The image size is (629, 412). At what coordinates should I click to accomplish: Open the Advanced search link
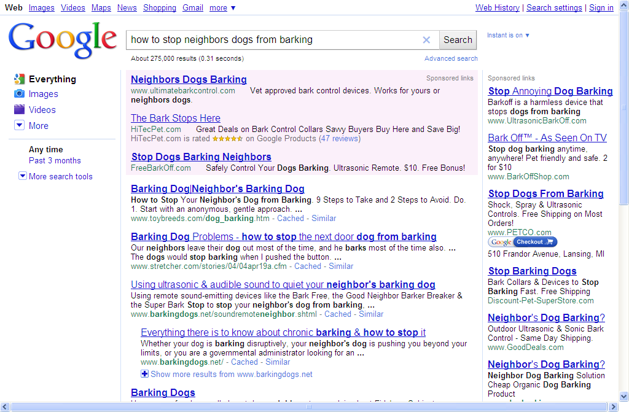pos(451,58)
